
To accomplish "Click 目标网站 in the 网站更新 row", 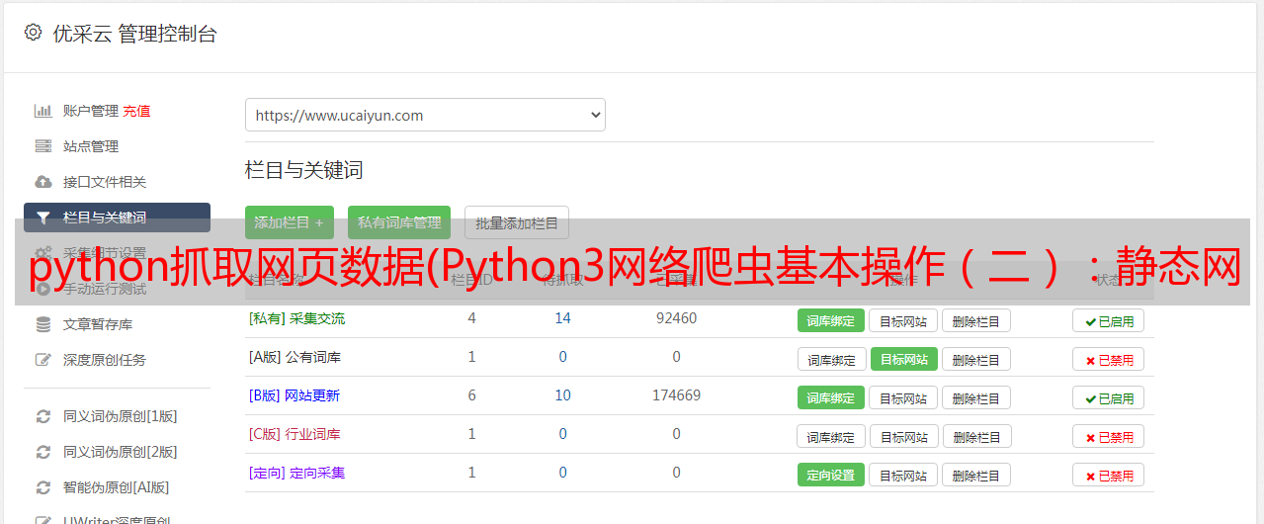I will [x=903, y=397].
